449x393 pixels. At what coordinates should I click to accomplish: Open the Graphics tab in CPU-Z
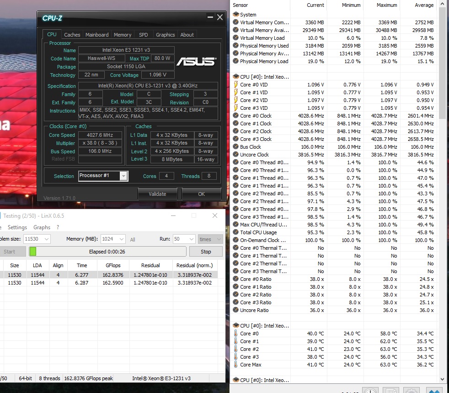[165, 35]
